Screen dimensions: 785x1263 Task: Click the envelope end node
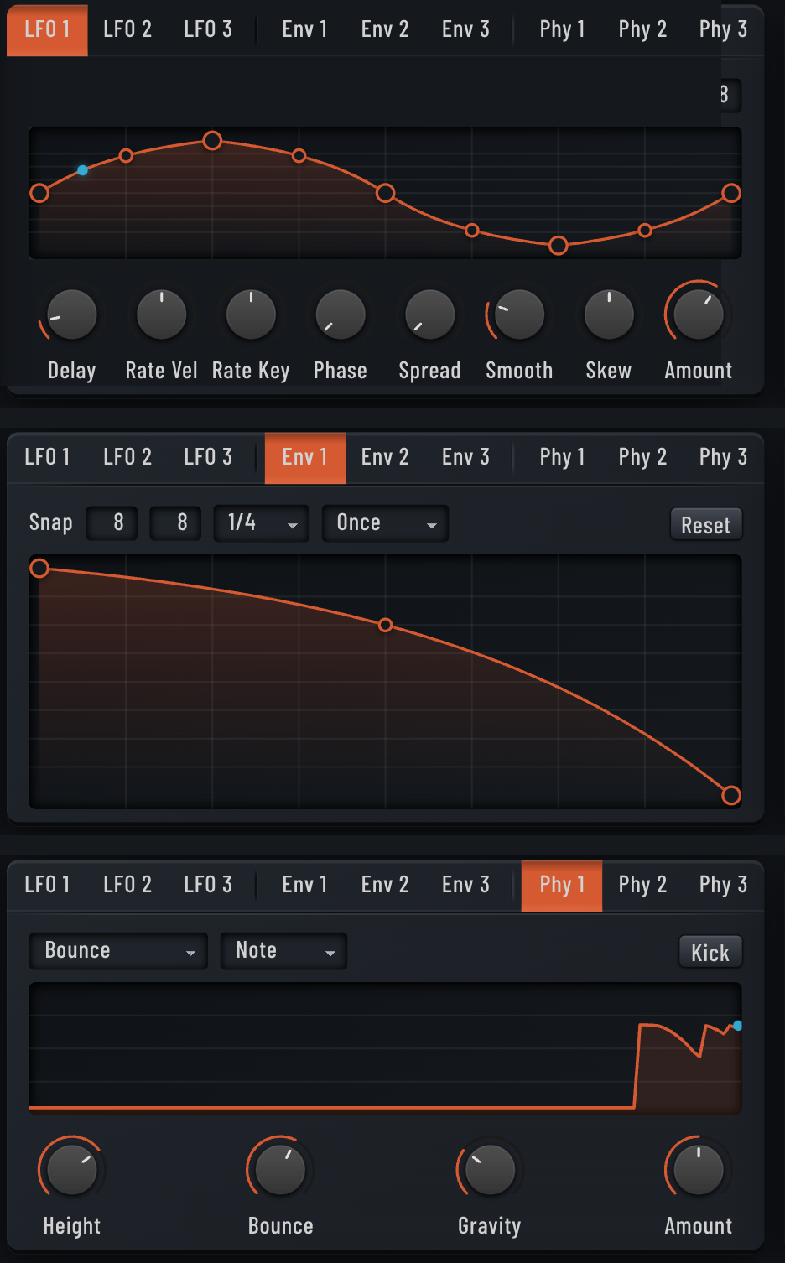click(731, 795)
